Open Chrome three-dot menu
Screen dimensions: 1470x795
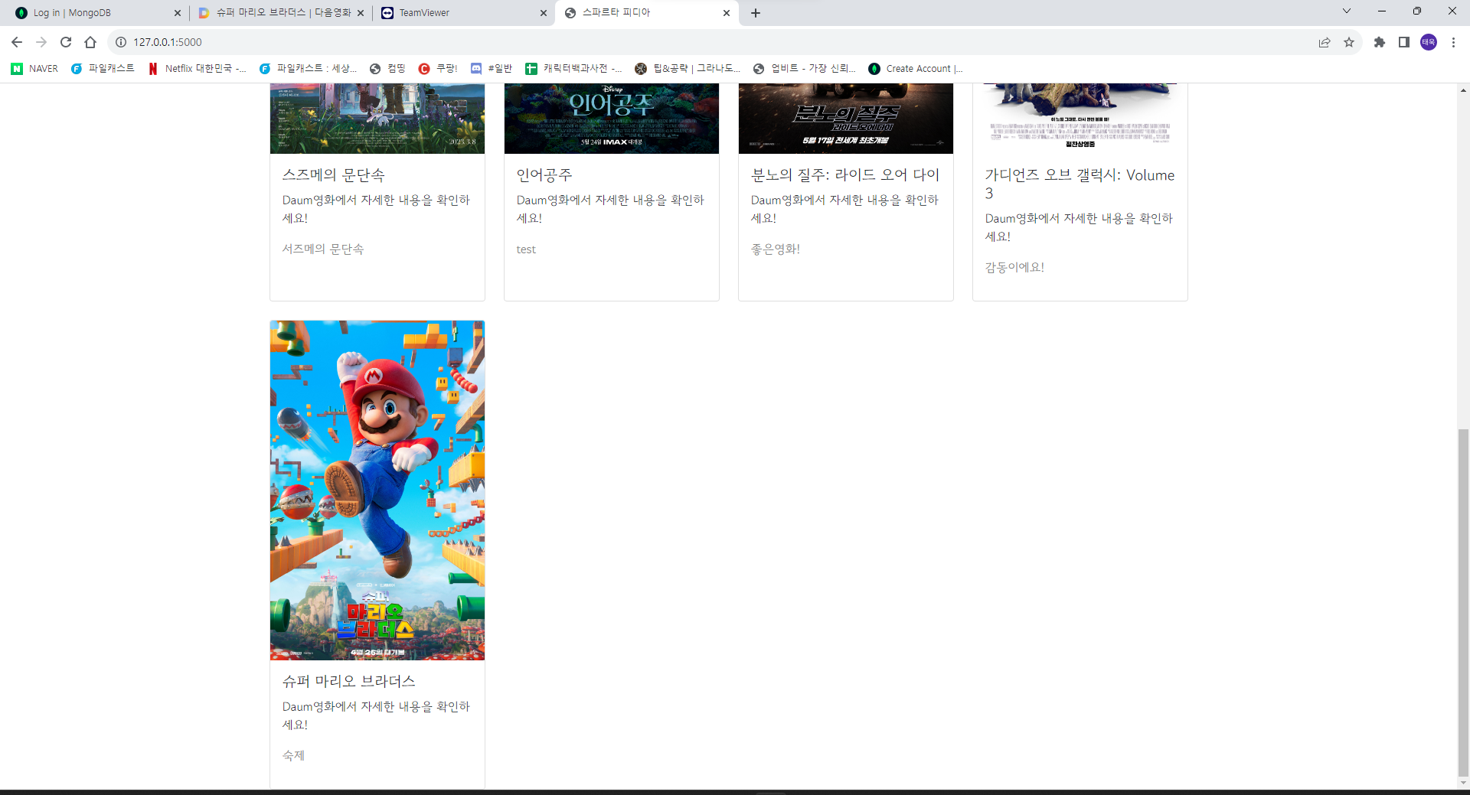pyautogui.click(x=1453, y=42)
